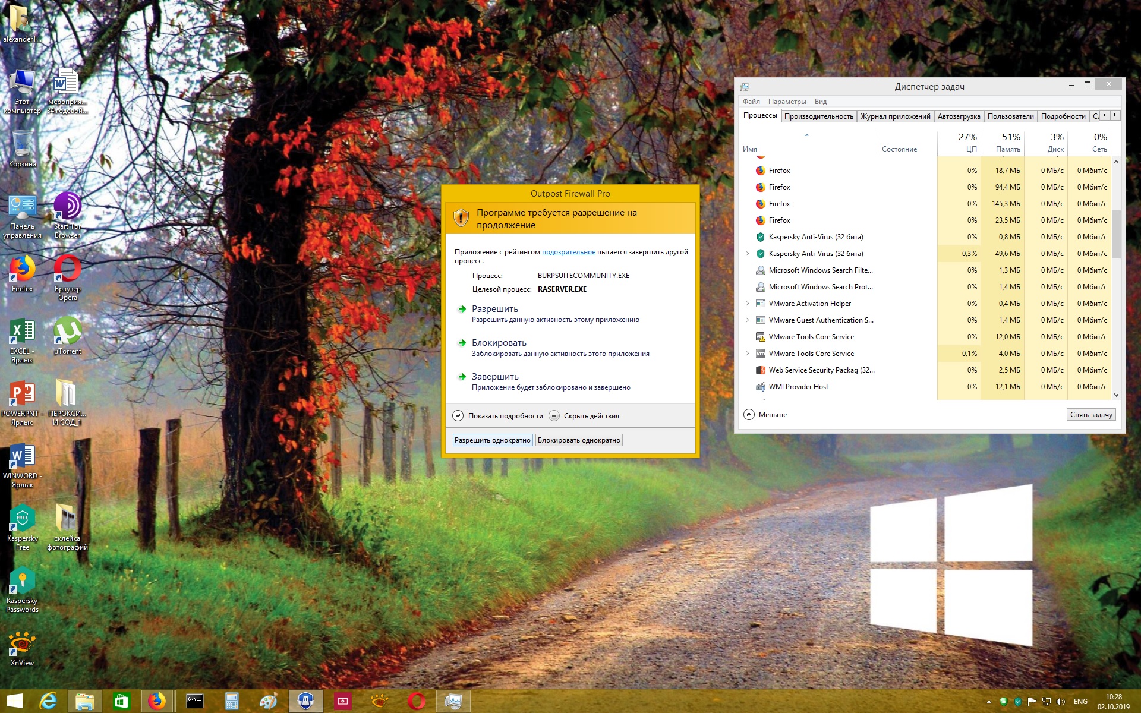Open Command Prompt from the taskbar

(195, 702)
